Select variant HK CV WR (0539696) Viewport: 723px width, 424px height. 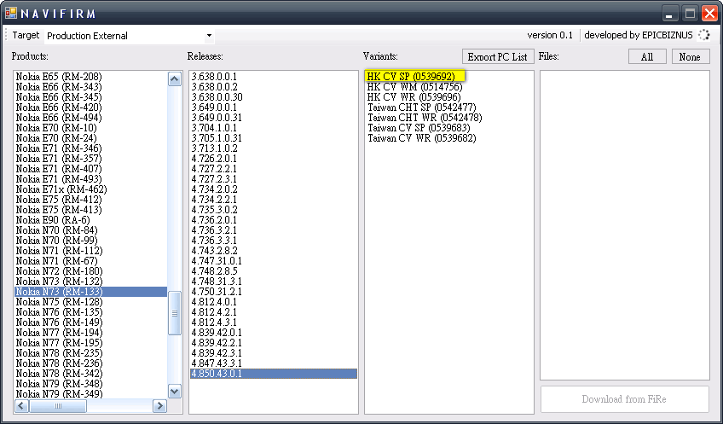[414, 97]
